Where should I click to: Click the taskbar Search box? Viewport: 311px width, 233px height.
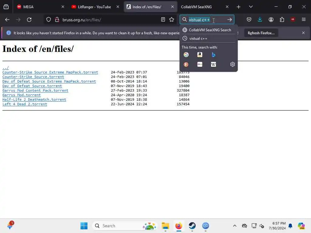[124, 226]
